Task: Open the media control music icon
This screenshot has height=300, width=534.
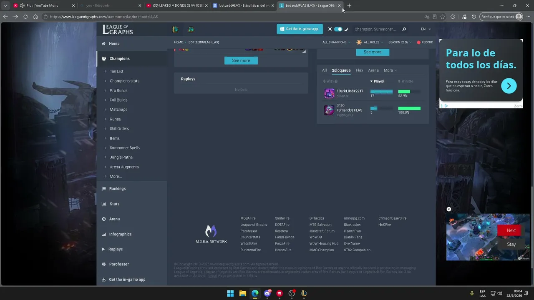Action: coord(464,17)
